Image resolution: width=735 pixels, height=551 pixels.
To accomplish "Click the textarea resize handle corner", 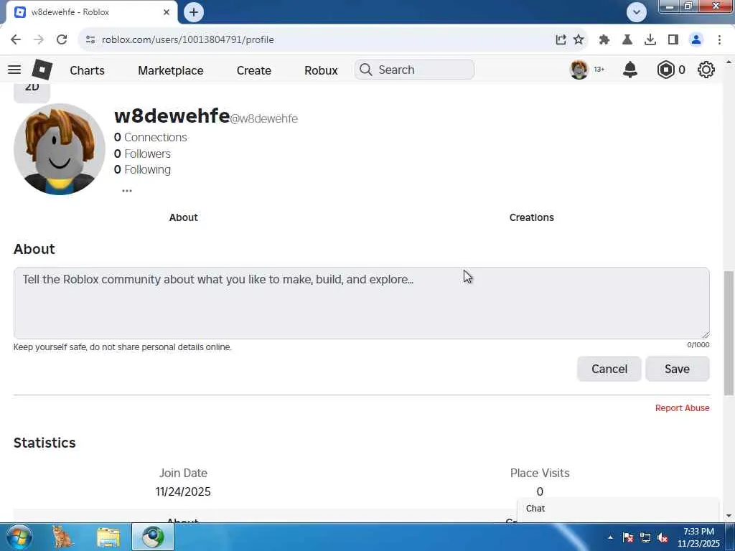I will point(706,335).
